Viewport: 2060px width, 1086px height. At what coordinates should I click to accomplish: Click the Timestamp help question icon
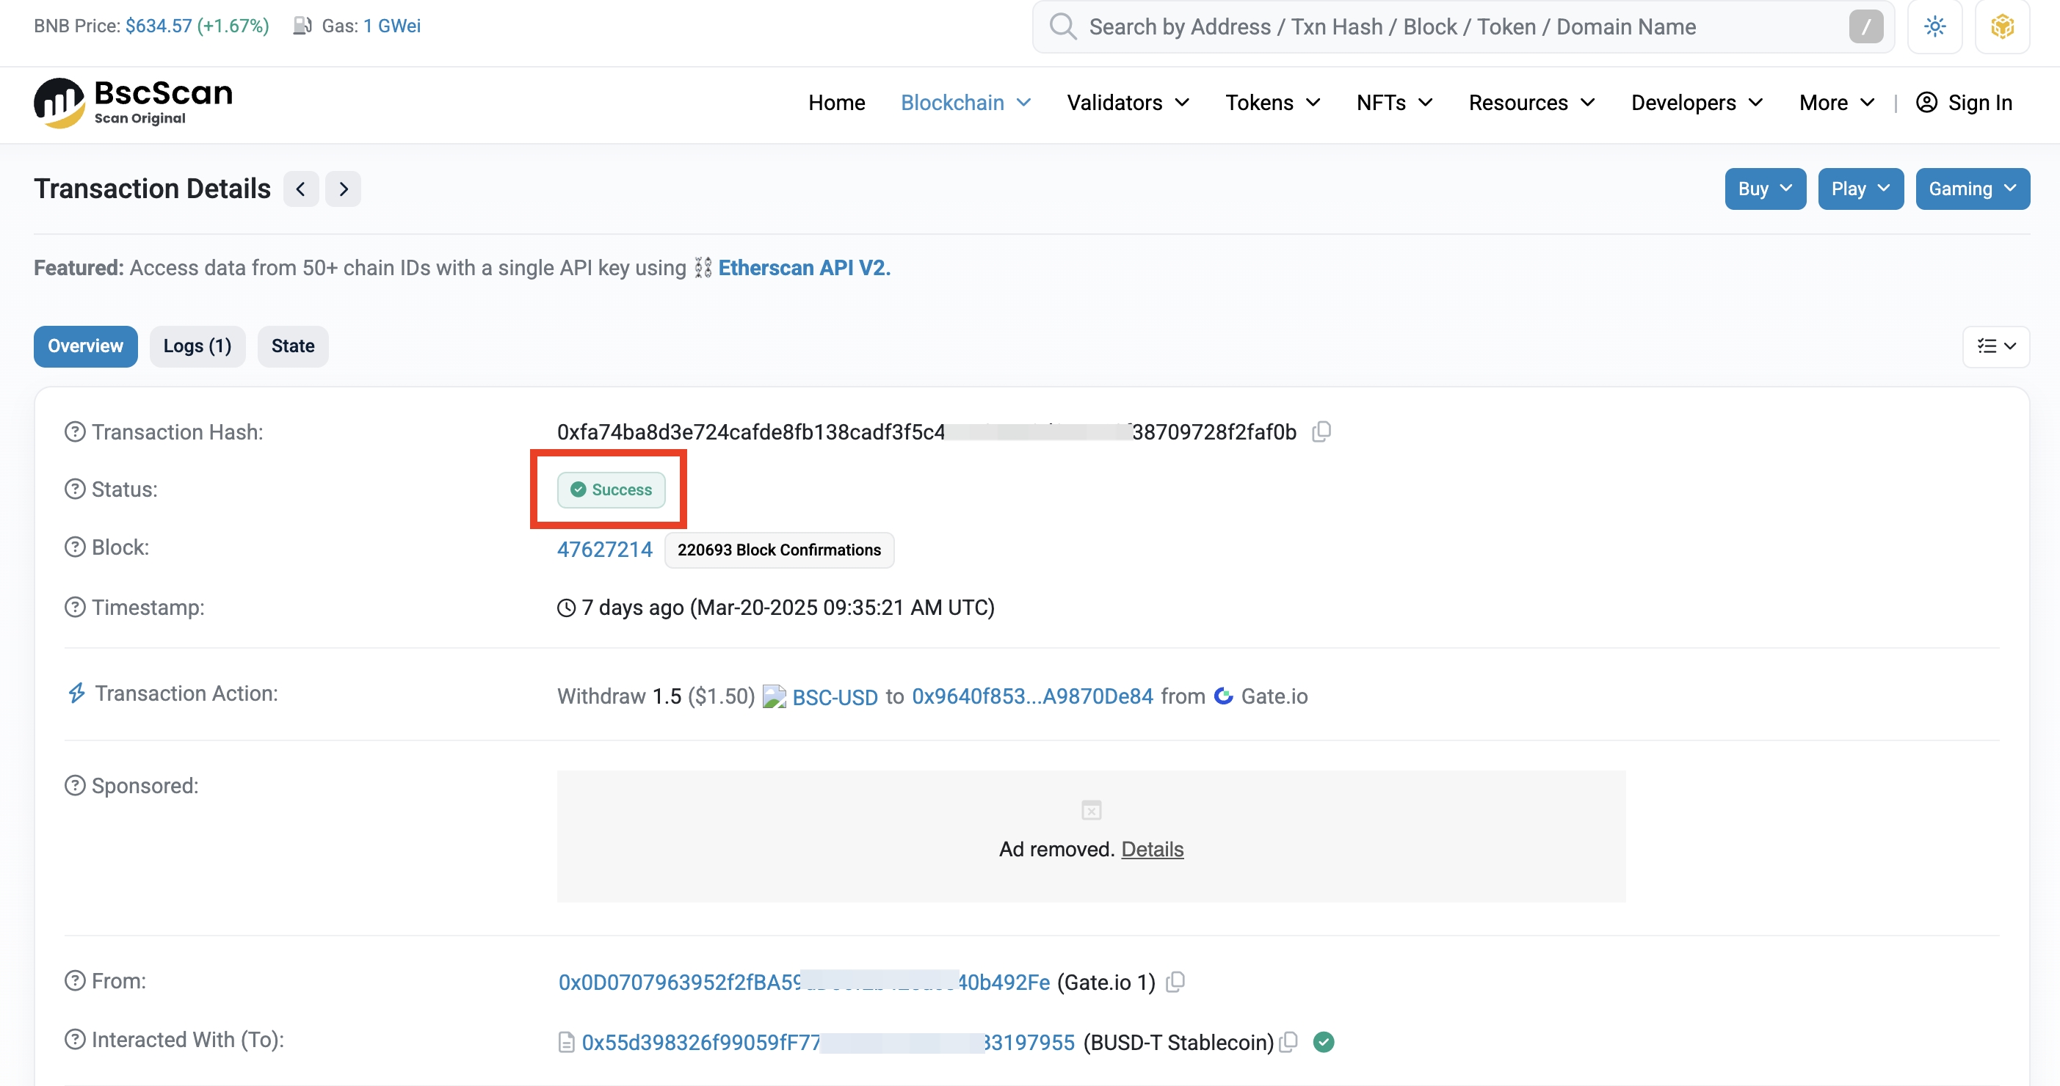coord(74,608)
